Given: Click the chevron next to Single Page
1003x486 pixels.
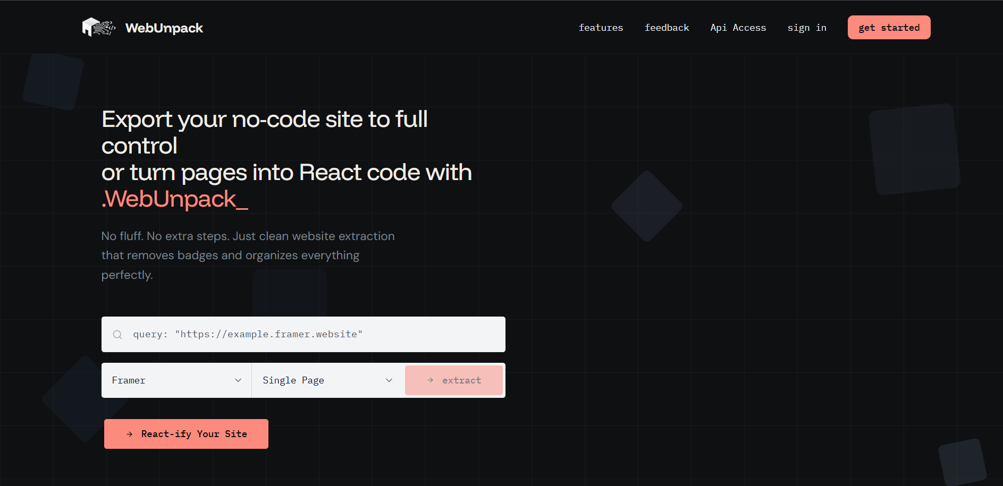Looking at the screenshot, I should click(x=389, y=380).
